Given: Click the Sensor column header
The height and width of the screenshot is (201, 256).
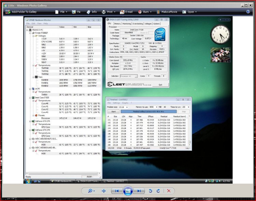Looking at the screenshot, I should [x=42, y=27].
